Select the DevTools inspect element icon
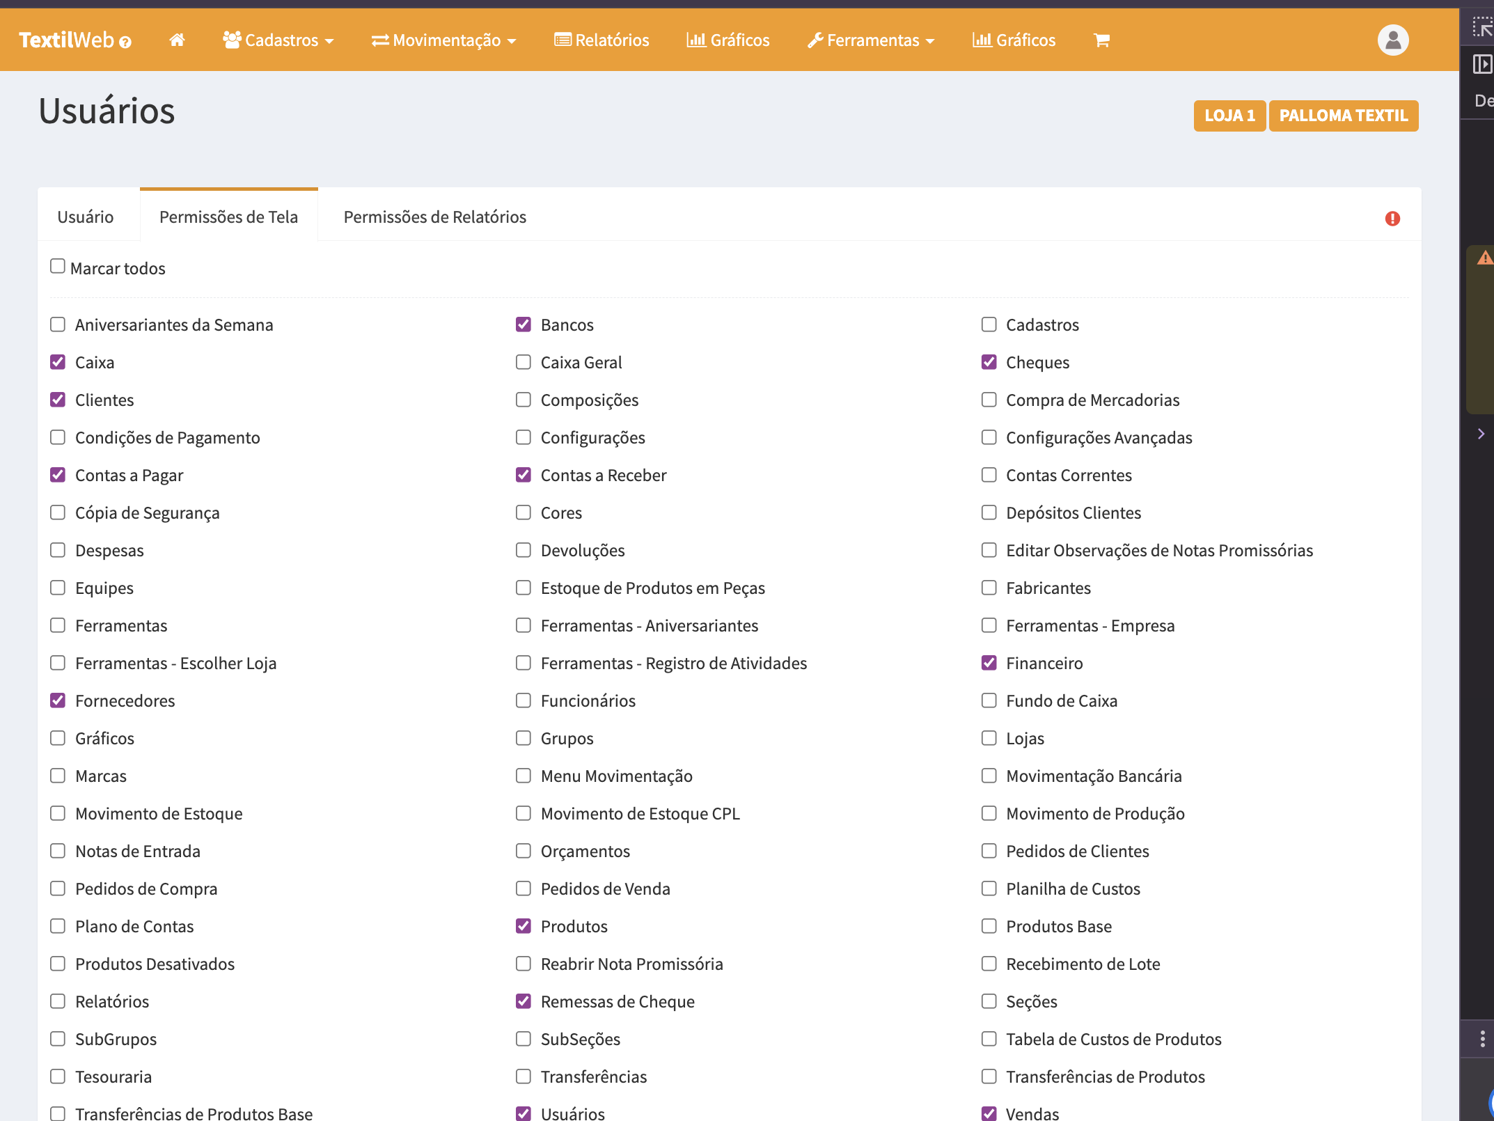The width and height of the screenshot is (1494, 1121). [1482, 28]
